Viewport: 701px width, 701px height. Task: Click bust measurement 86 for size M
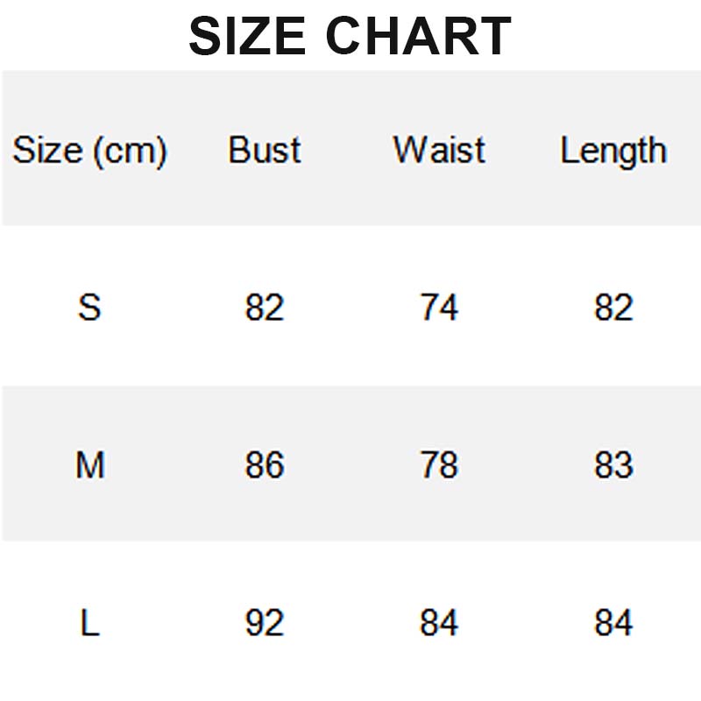click(x=265, y=464)
